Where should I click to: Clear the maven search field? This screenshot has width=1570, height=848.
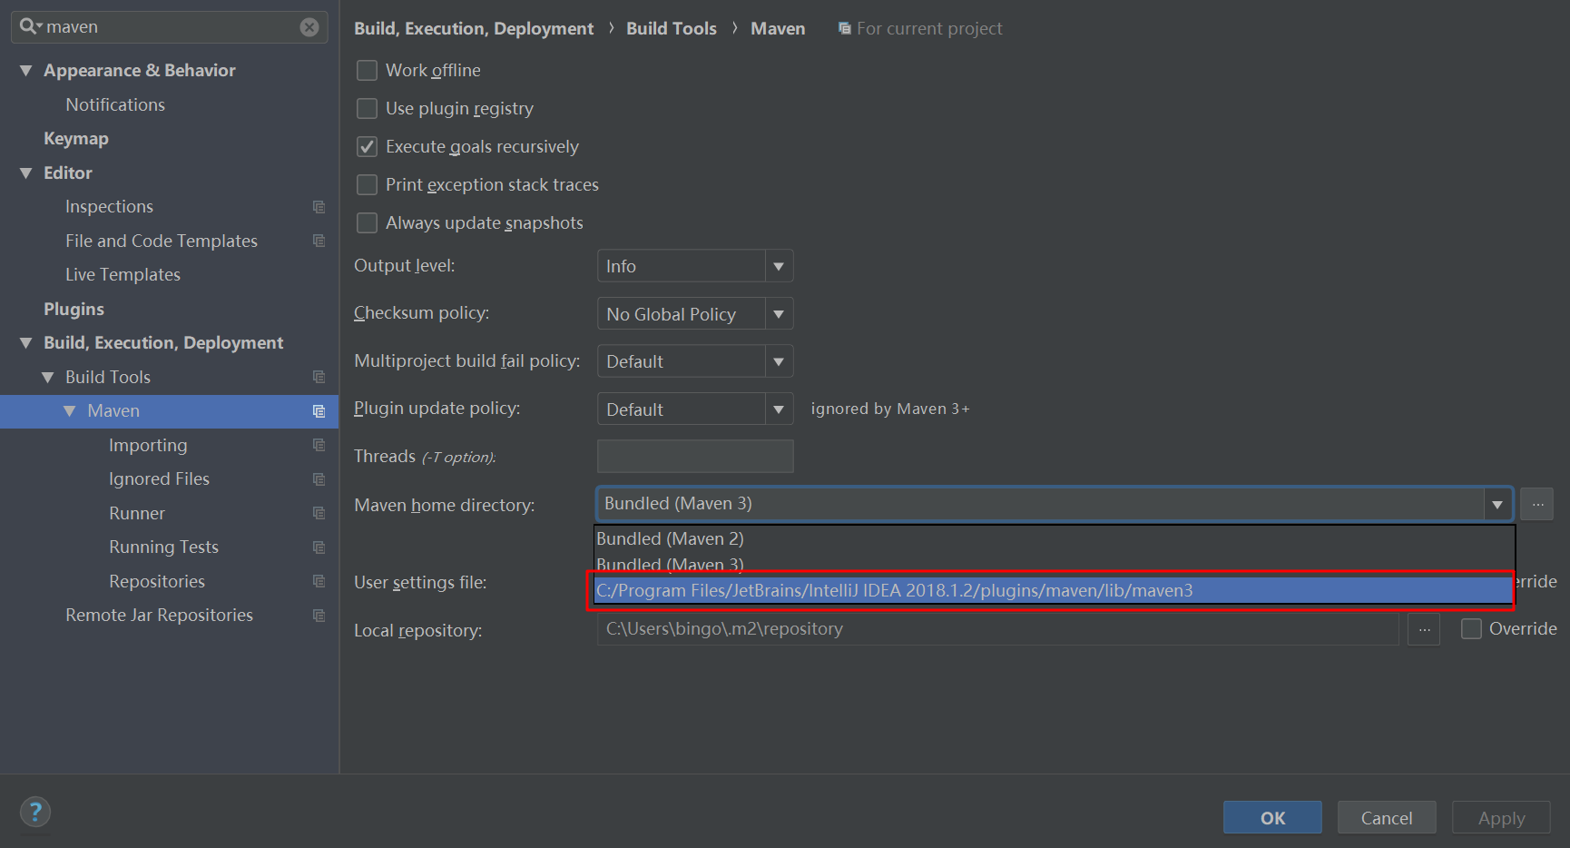click(309, 27)
